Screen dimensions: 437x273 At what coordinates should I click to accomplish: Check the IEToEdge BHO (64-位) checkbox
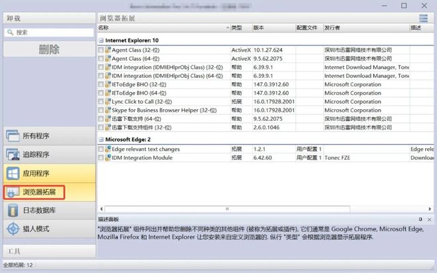click(101, 93)
